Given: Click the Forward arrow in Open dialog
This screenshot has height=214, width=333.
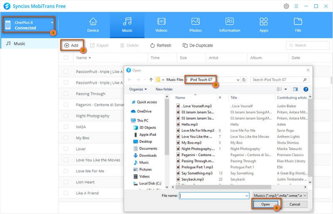Looking at the screenshot, I should [x=138, y=80].
